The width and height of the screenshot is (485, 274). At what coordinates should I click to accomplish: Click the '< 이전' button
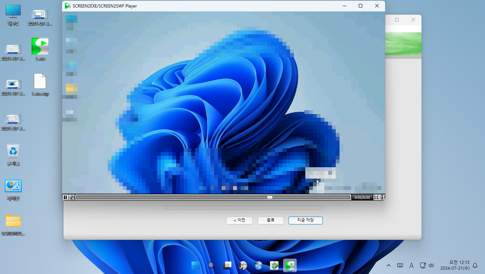(239, 220)
